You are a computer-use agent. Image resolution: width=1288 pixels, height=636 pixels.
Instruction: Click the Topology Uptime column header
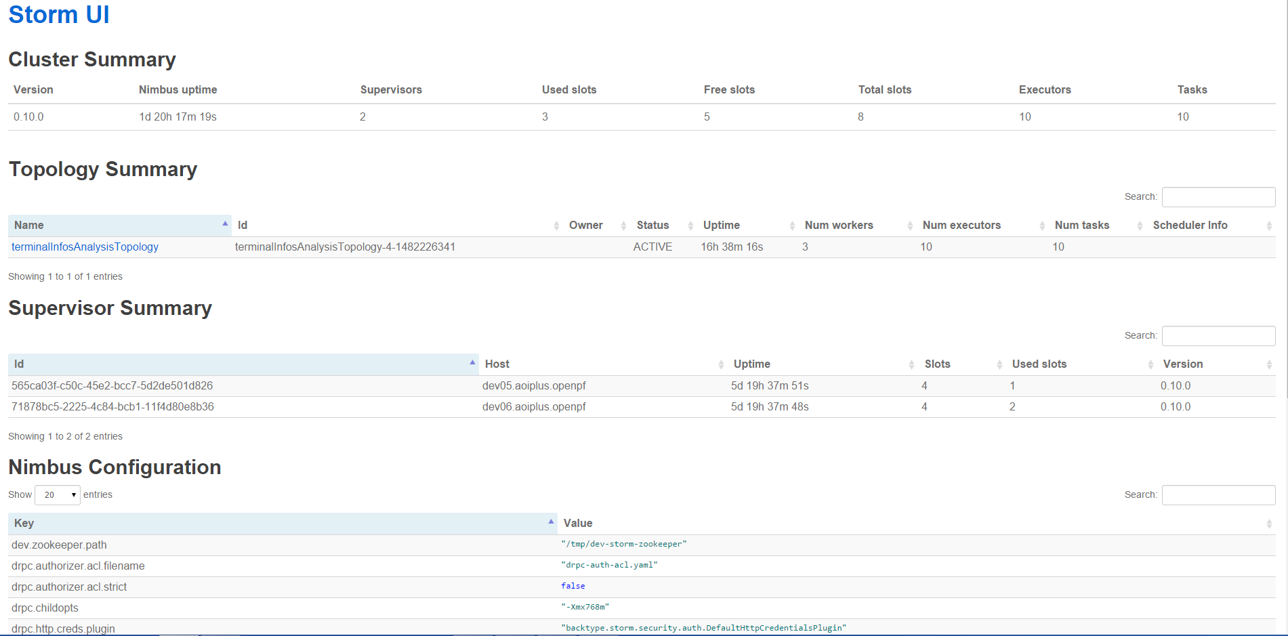(x=722, y=226)
